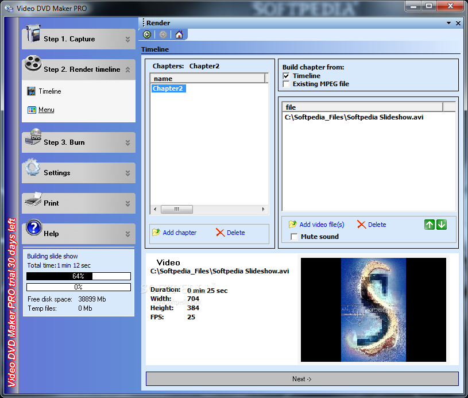Viewport: 468px width, 398px height.
Task: Click the red X icon under the file list
Action: (x=361, y=224)
